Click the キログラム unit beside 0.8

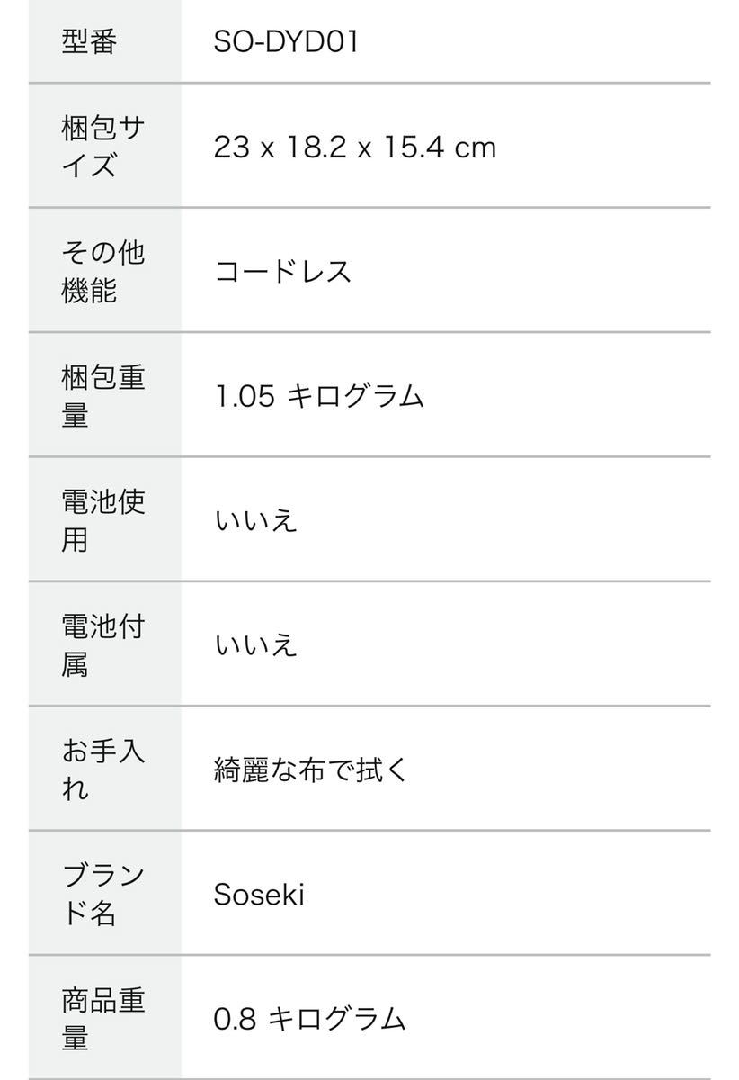(337, 1018)
